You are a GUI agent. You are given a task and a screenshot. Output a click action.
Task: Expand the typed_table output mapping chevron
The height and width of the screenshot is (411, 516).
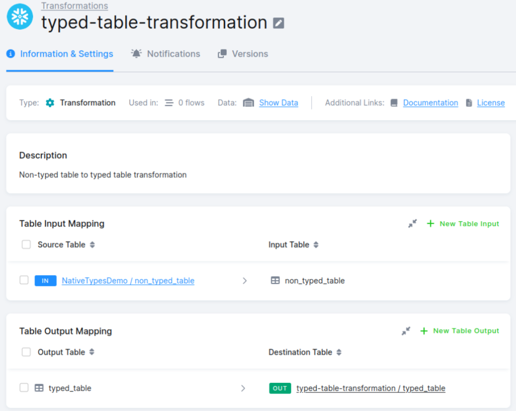click(x=243, y=388)
